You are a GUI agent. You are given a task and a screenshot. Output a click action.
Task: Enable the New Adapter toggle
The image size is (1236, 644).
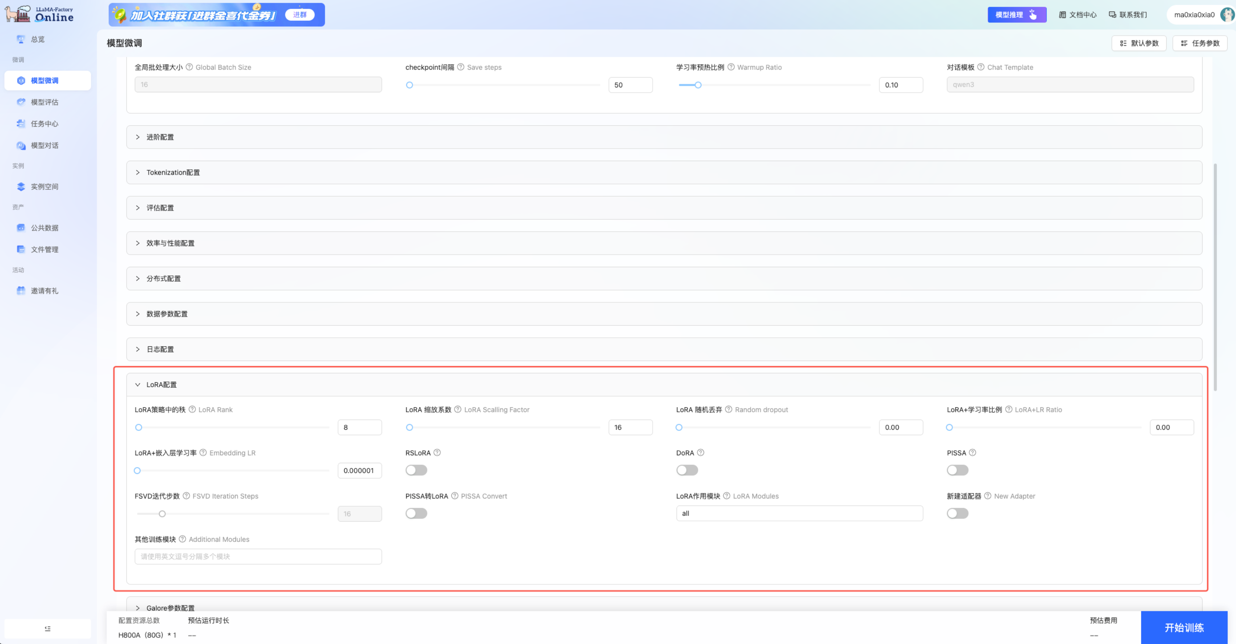[x=957, y=513]
